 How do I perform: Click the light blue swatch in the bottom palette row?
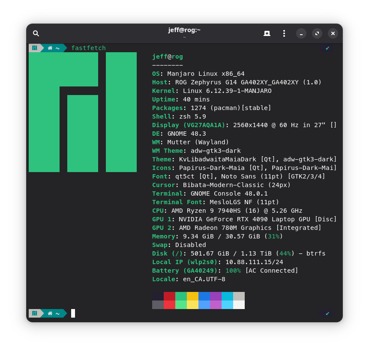pyautogui.click(x=204, y=305)
